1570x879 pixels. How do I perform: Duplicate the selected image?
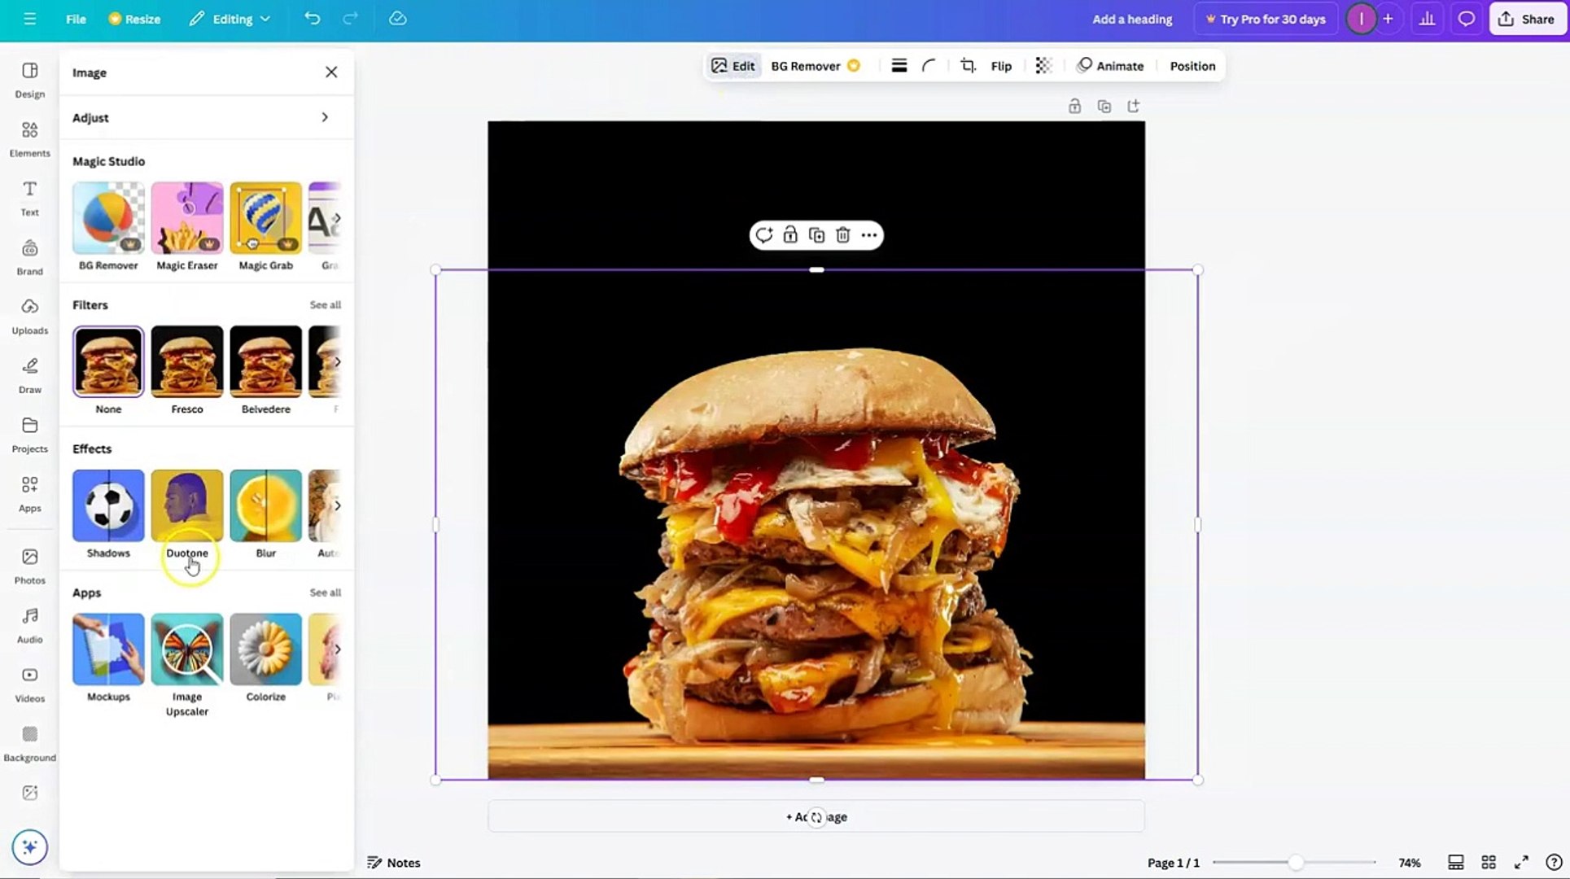(816, 234)
